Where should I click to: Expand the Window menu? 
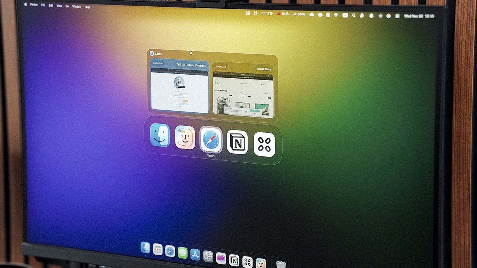pyautogui.click(x=76, y=6)
